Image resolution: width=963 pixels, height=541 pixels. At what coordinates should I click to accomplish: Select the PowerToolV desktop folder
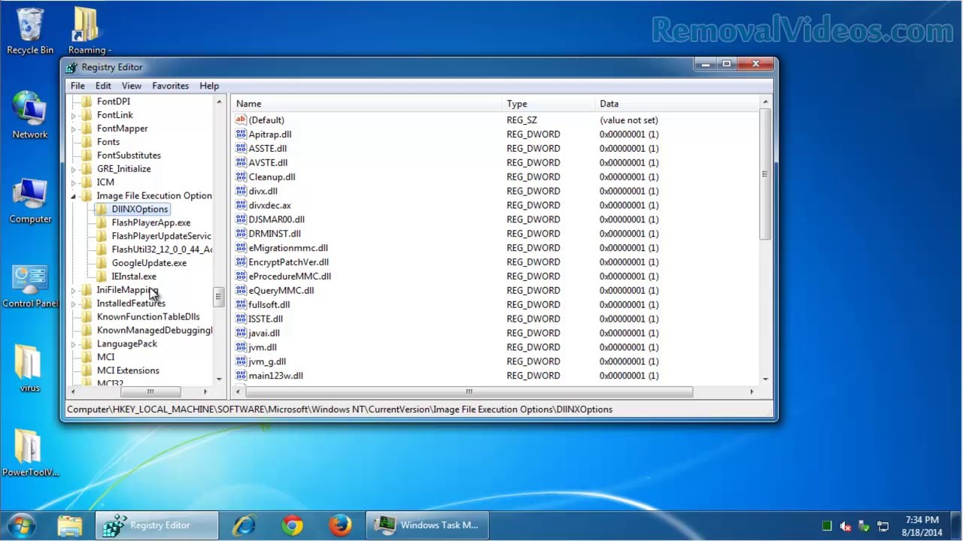(29, 448)
